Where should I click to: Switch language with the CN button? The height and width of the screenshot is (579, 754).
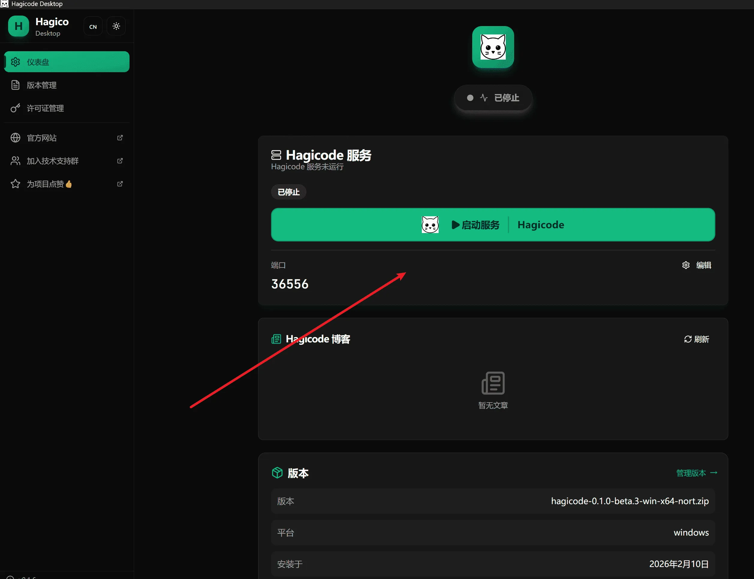(x=93, y=27)
